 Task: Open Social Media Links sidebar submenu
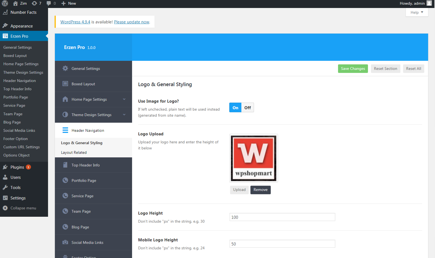point(19,130)
